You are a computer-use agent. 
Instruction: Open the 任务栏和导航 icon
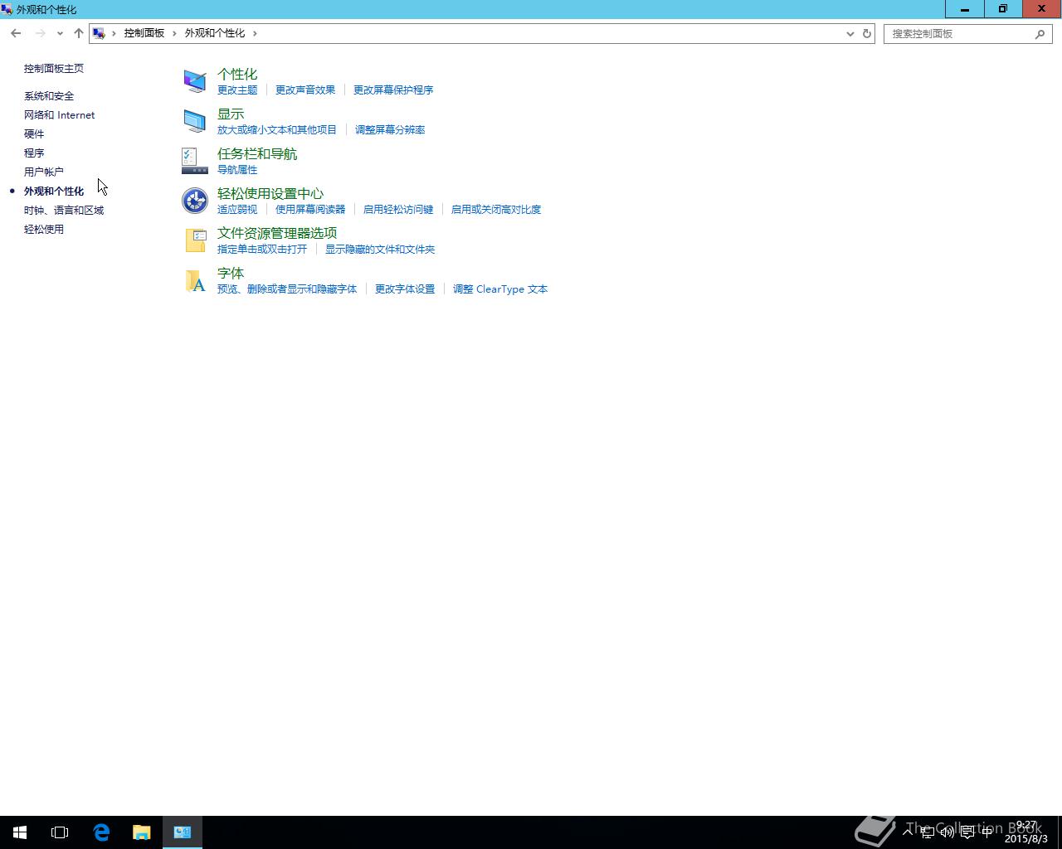click(x=195, y=161)
